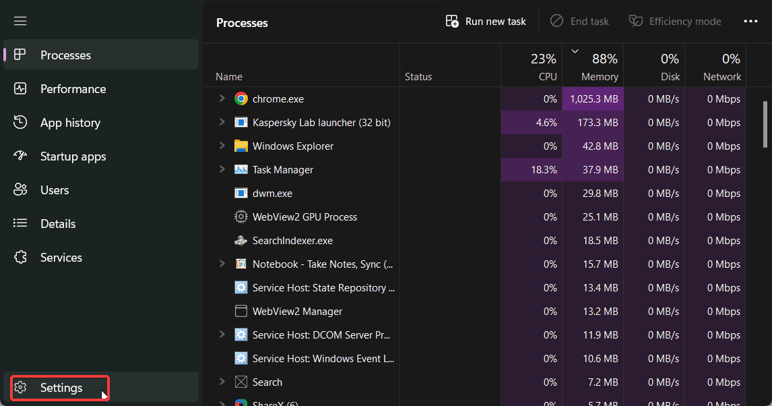772x406 pixels.
Task: Click the Services puzzle icon
Action: pyautogui.click(x=20, y=257)
